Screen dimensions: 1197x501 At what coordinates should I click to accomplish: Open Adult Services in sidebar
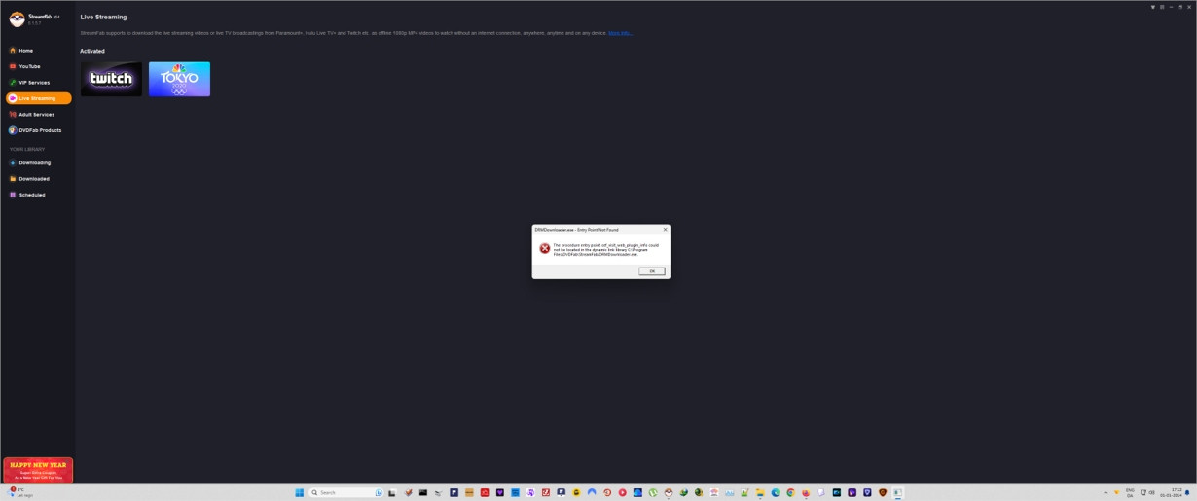pyautogui.click(x=36, y=115)
